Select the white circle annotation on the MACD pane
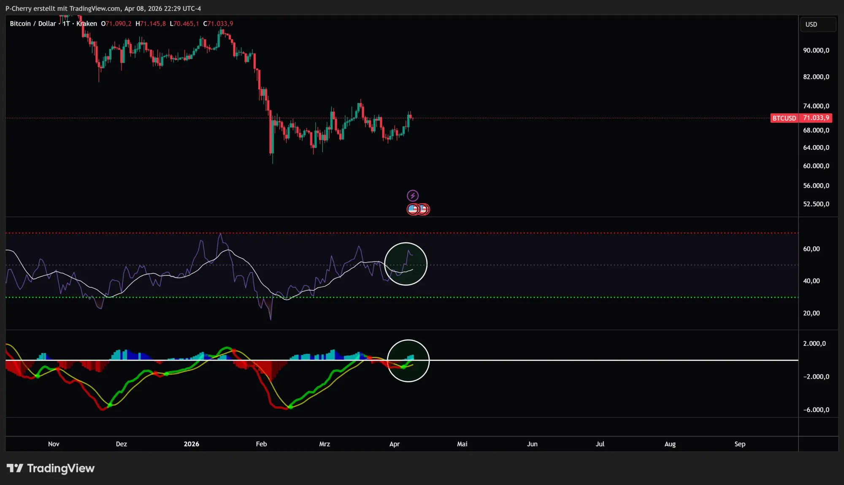The width and height of the screenshot is (844, 485). coord(408,361)
